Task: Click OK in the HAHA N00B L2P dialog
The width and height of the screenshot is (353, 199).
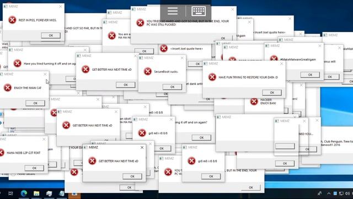Action: [x=34, y=168]
